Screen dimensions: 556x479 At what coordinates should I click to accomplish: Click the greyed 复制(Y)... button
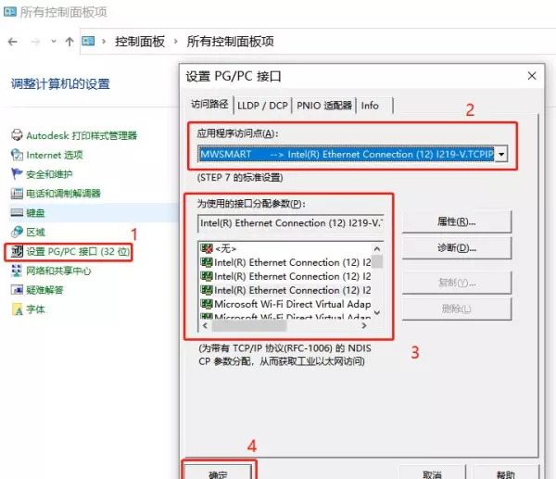pyautogui.click(x=457, y=283)
